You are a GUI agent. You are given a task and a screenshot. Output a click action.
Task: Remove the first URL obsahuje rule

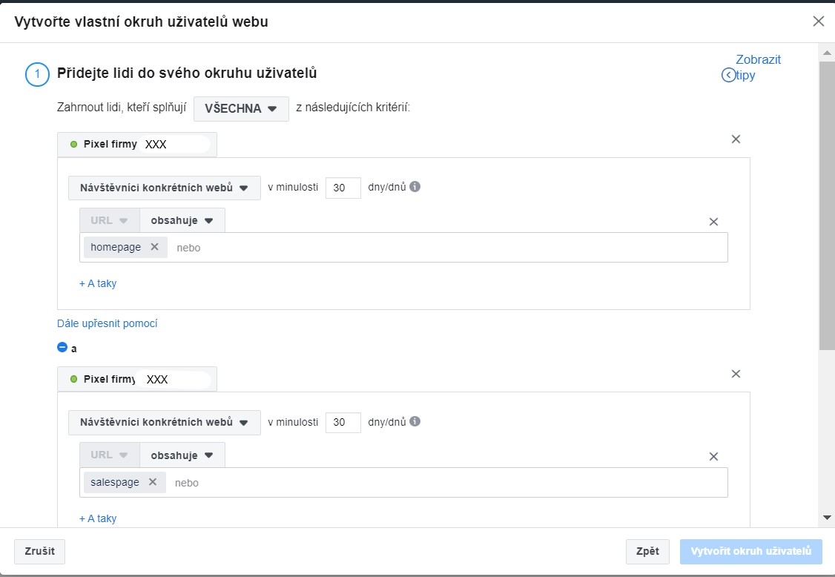pyautogui.click(x=713, y=222)
